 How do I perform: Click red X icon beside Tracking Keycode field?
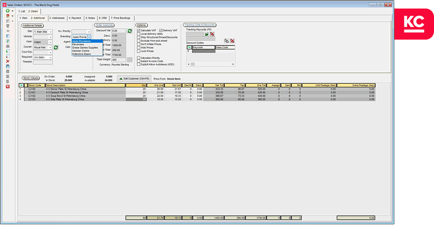212,34
